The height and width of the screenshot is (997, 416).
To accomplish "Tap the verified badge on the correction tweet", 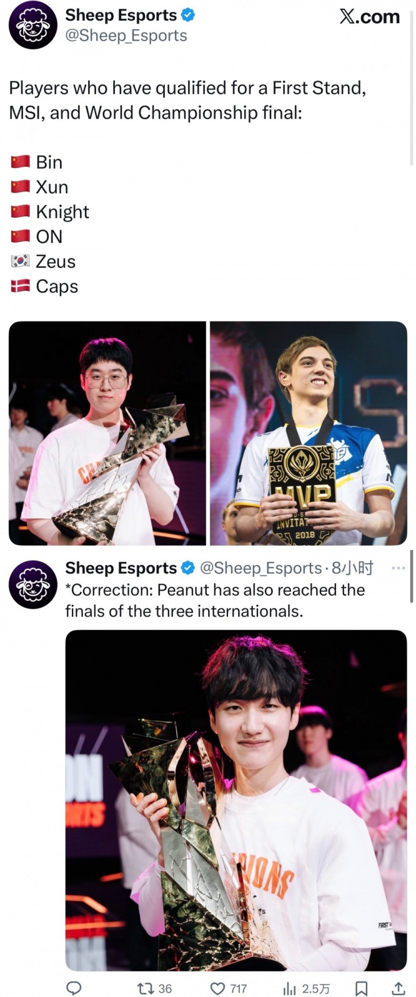I will (188, 568).
